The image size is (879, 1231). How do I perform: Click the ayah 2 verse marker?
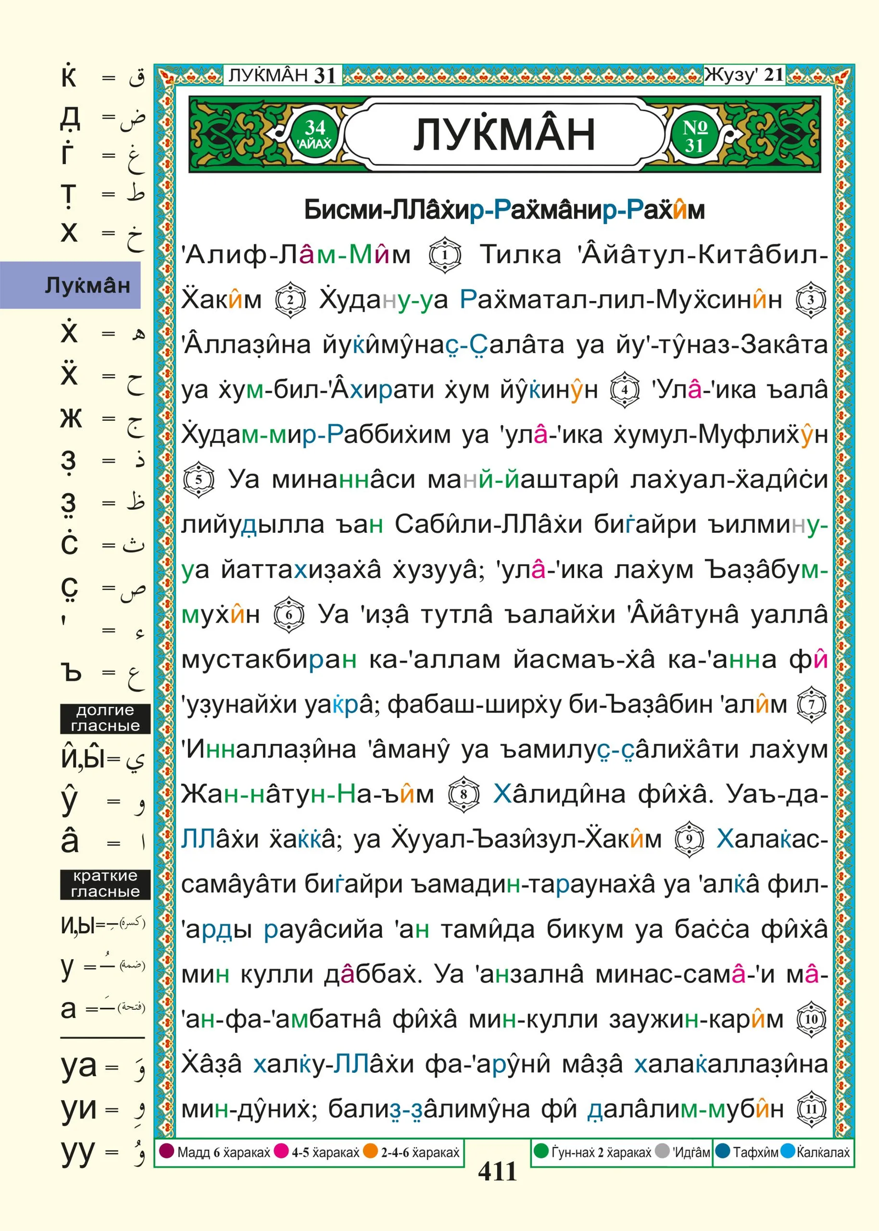click(x=290, y=300)
